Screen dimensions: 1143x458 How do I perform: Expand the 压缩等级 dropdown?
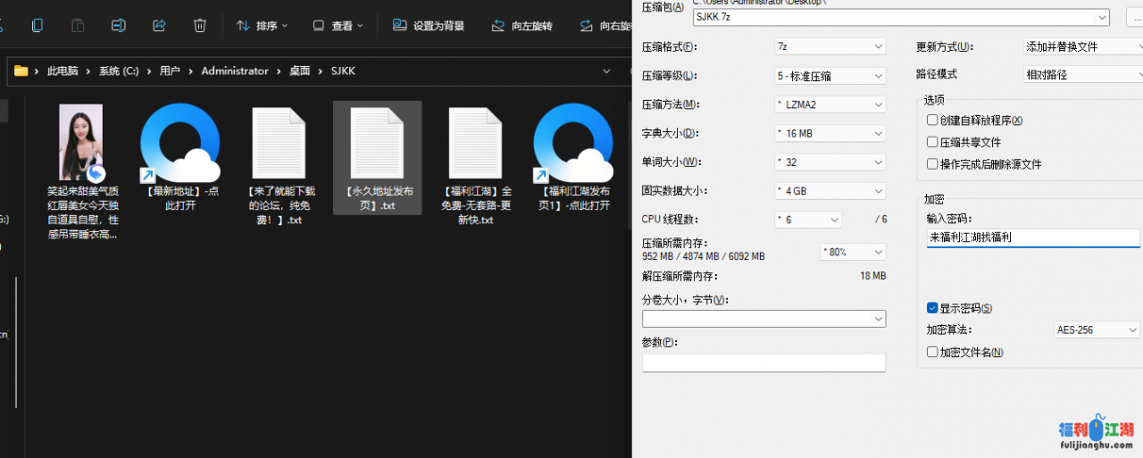[830, 76]
